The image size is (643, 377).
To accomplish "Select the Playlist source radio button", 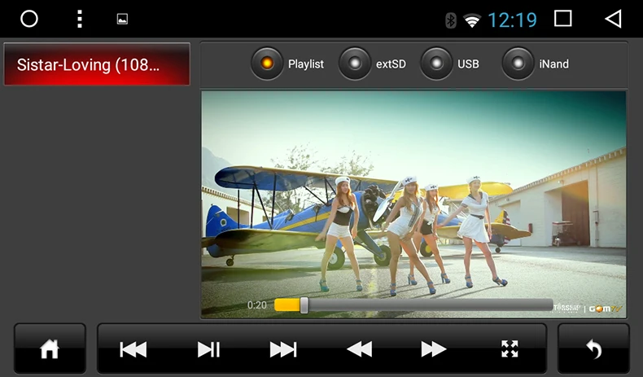I will pyautogui.click(x=267, y=64).
